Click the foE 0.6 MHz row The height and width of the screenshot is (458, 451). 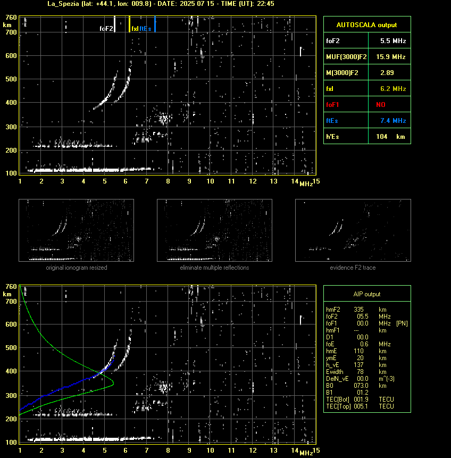click(358, 344)
